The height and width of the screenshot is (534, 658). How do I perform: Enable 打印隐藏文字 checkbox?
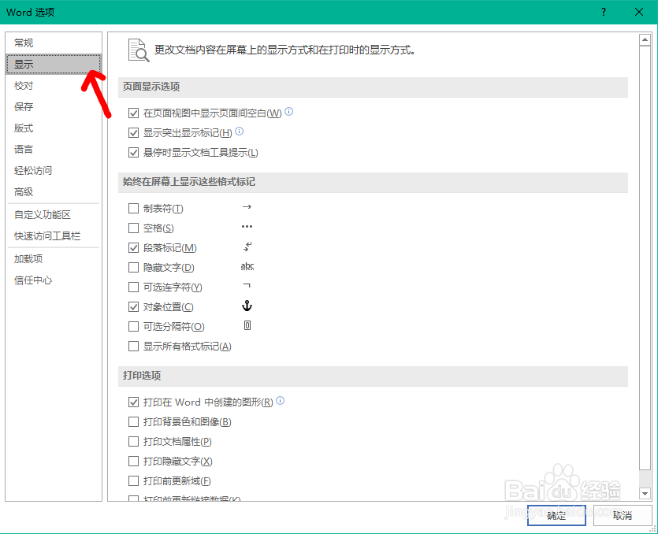coord(133,462)
